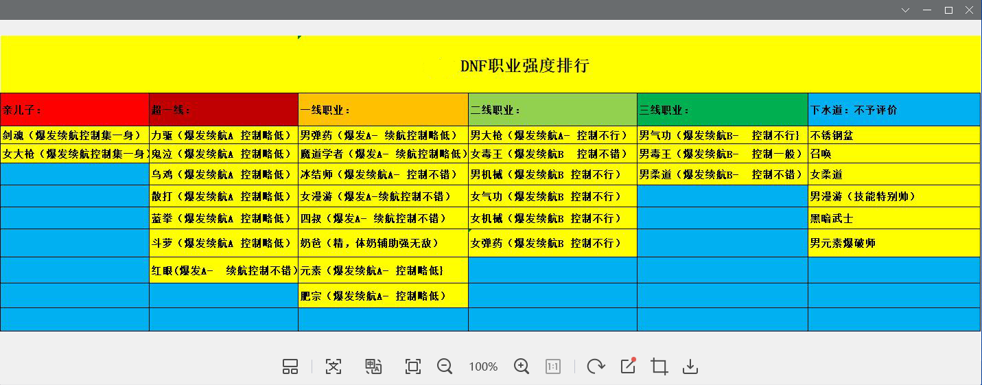Image resolution: width=982 pixels, height=385 pixels.
Task: Click the cell starting with '奶爸'
Action: coord(383,243)
